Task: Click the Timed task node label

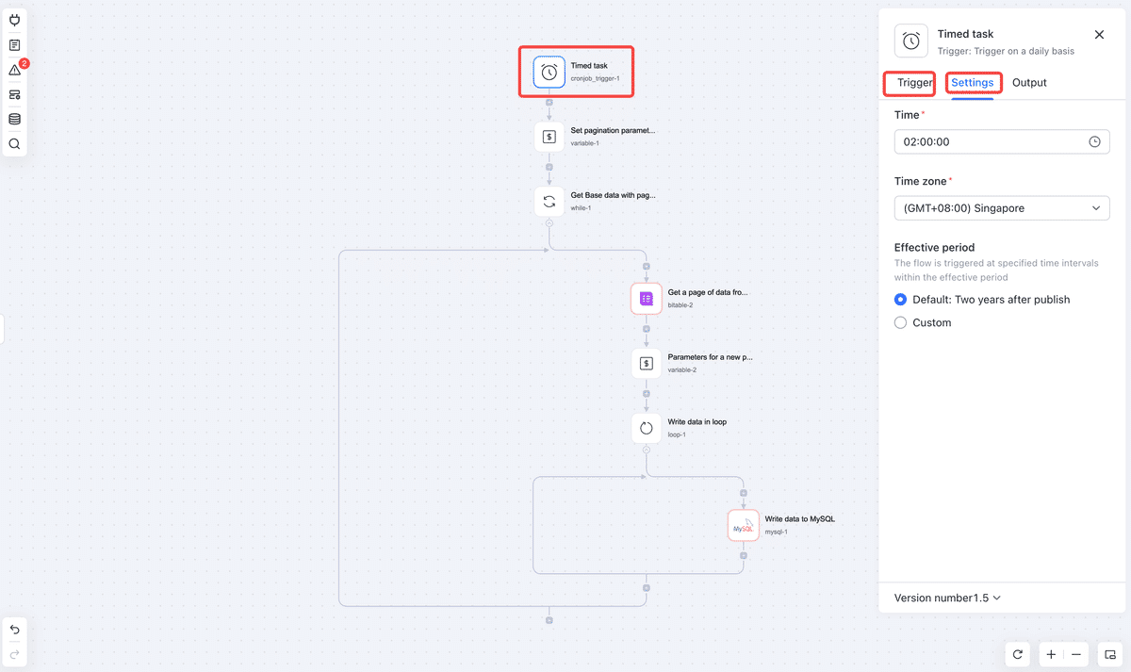Action: [589, 66]
